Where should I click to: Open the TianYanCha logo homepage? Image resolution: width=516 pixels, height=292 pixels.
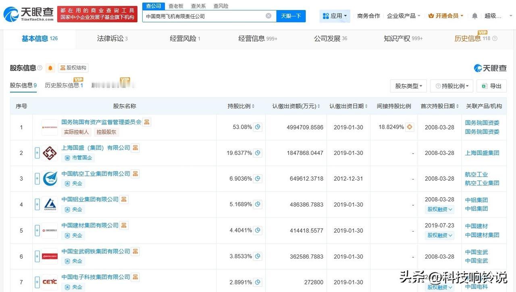28,14
